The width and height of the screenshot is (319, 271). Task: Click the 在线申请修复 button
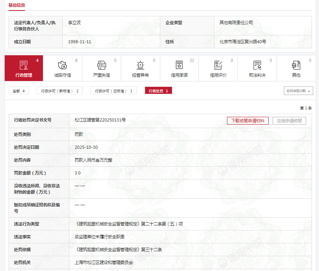click(x=289, y=121)
